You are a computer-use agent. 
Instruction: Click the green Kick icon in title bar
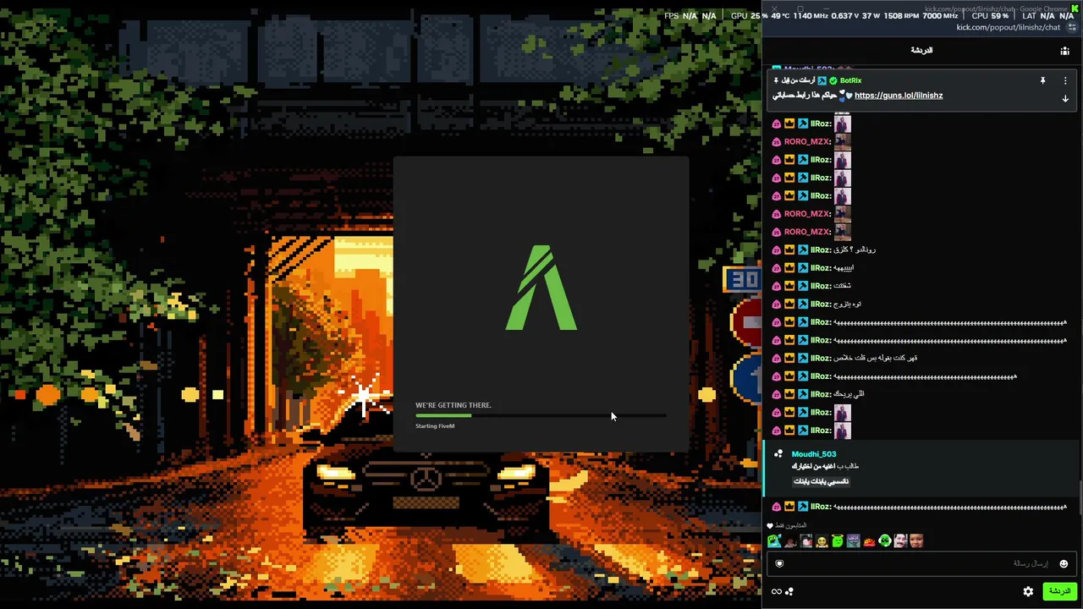(x=1075, y=8)
